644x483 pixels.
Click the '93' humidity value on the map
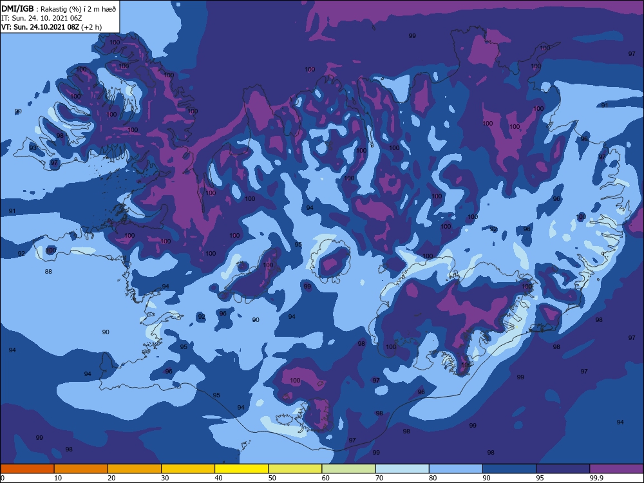33,148
